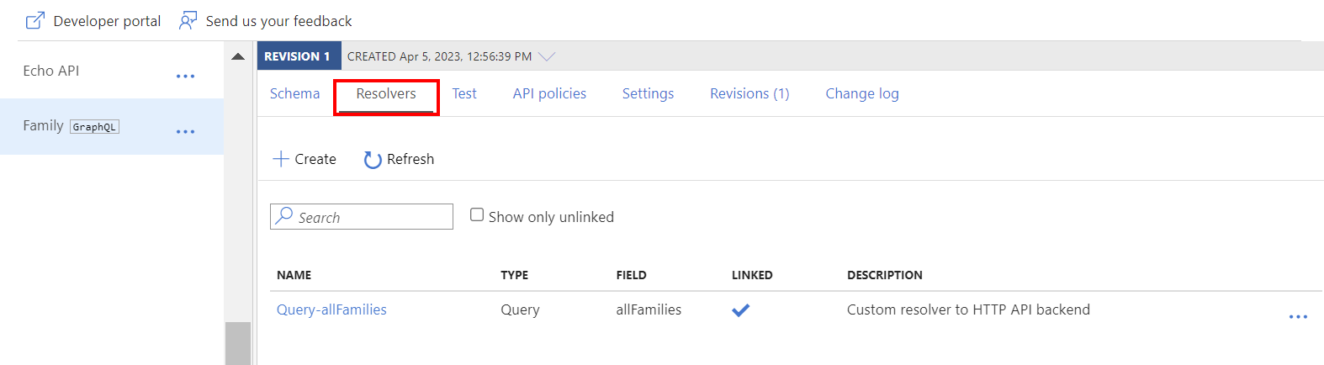Image resolution: width=1324 pixels, height=365 pixels.
Task: Click the Refresh circular arrow icon
Action: tap(372, 160)
